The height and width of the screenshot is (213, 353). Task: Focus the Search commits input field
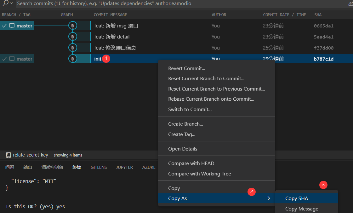coord(181,3)
